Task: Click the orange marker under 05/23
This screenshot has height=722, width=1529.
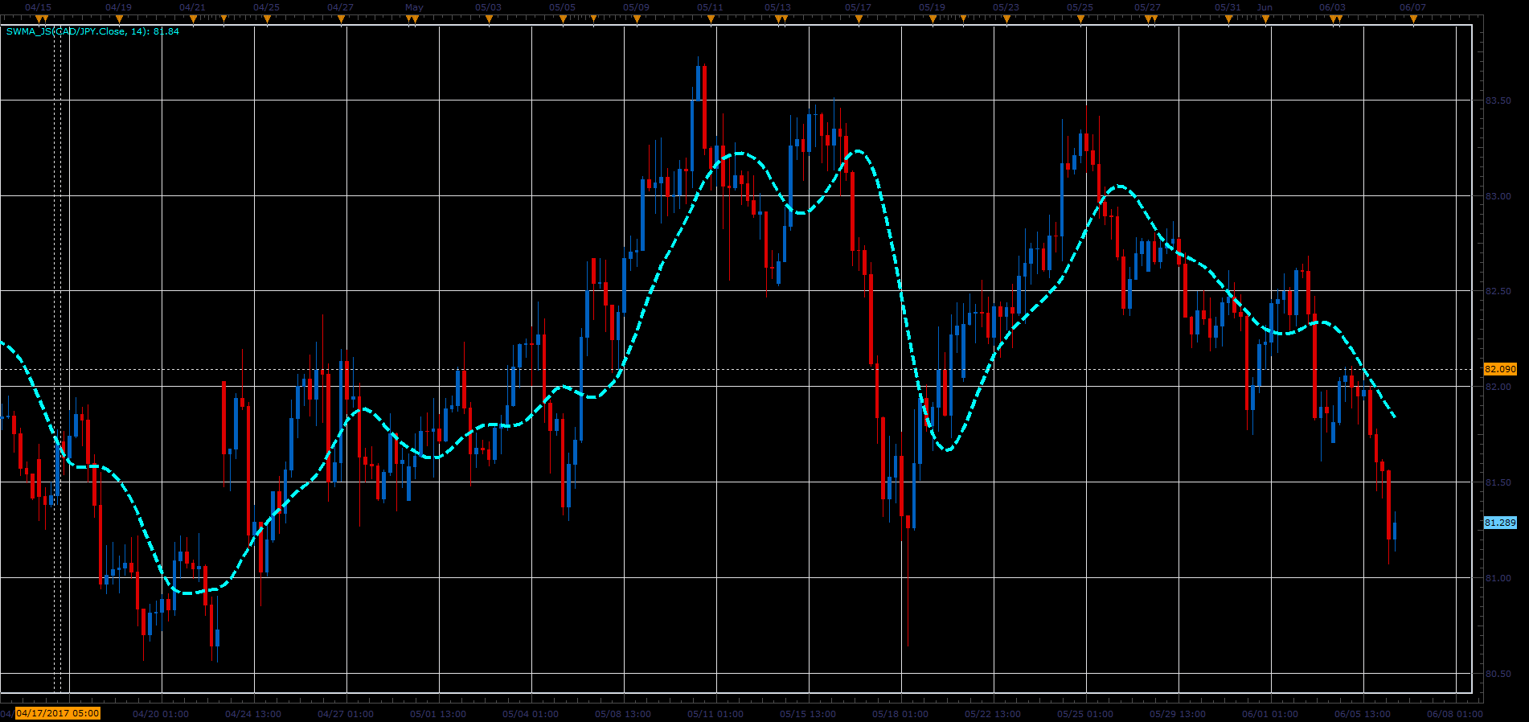Action: pos(1006,19)
